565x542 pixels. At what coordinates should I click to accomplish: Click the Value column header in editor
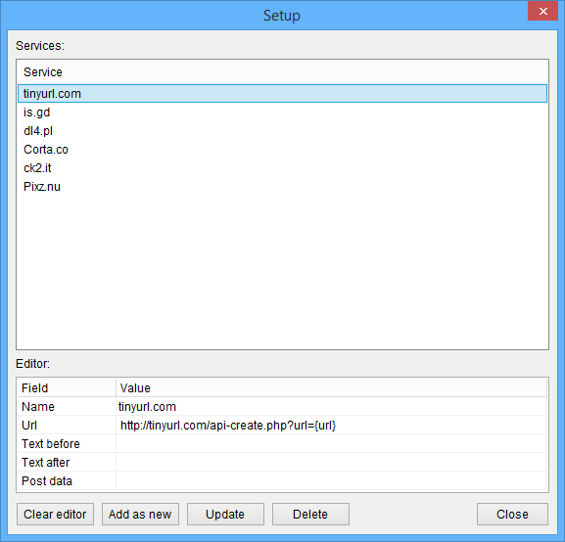click(332, 387)
